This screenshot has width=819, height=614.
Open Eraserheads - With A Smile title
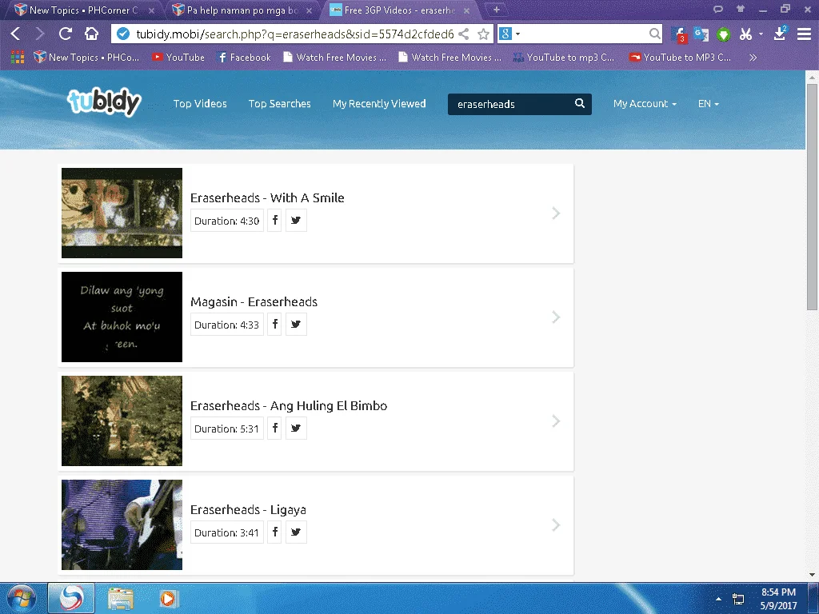[267, 198]
